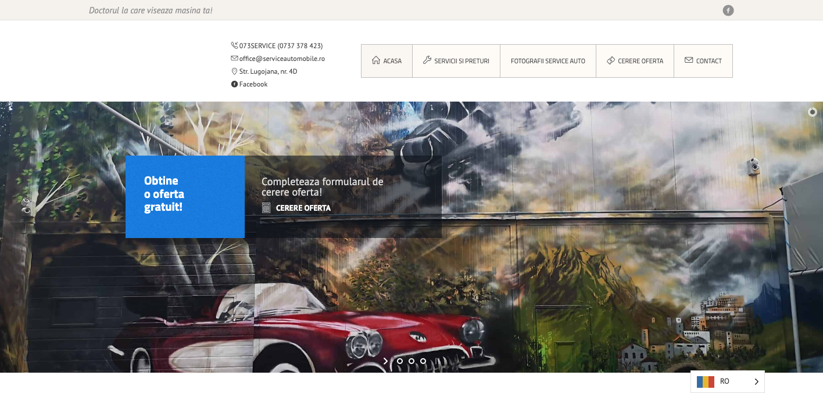823x393 pixels.
Task: Open the CERERE OFERTA menu item
Action: [635, 61]
